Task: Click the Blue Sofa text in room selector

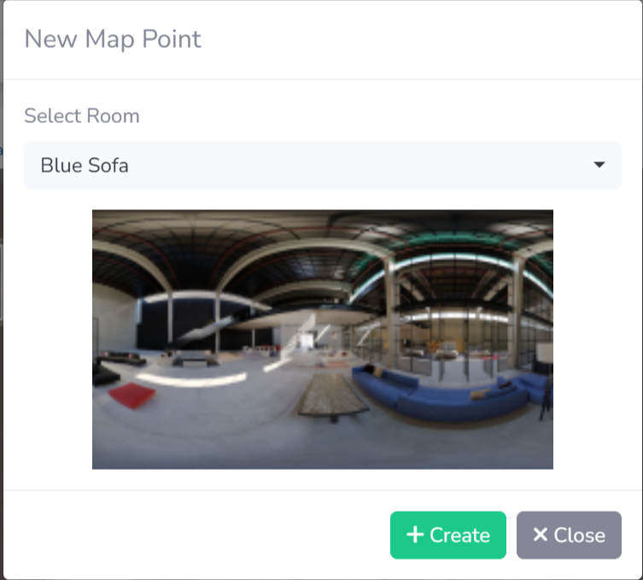Action: (85, 166)
